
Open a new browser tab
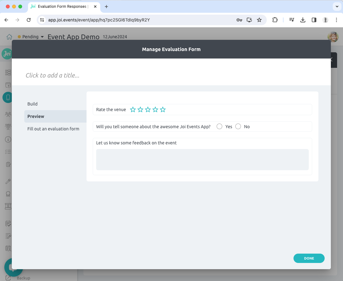106,7
